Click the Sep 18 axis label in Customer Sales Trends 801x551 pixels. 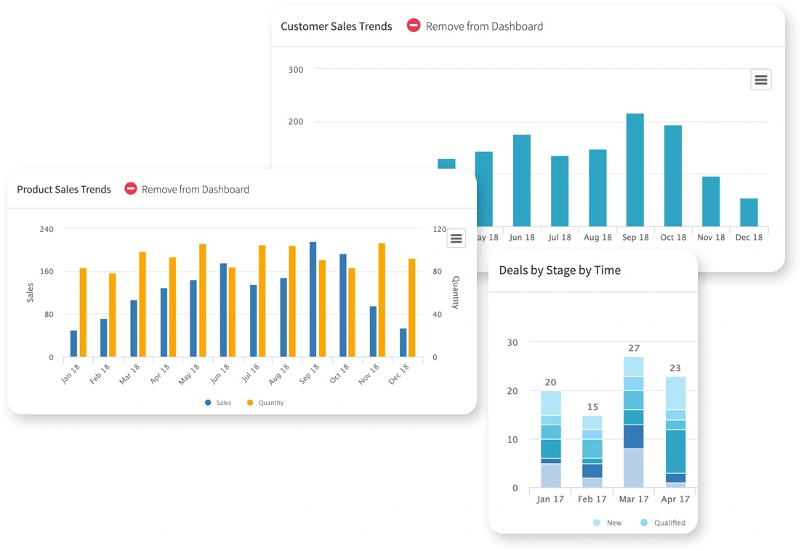(x=635, y=238)
